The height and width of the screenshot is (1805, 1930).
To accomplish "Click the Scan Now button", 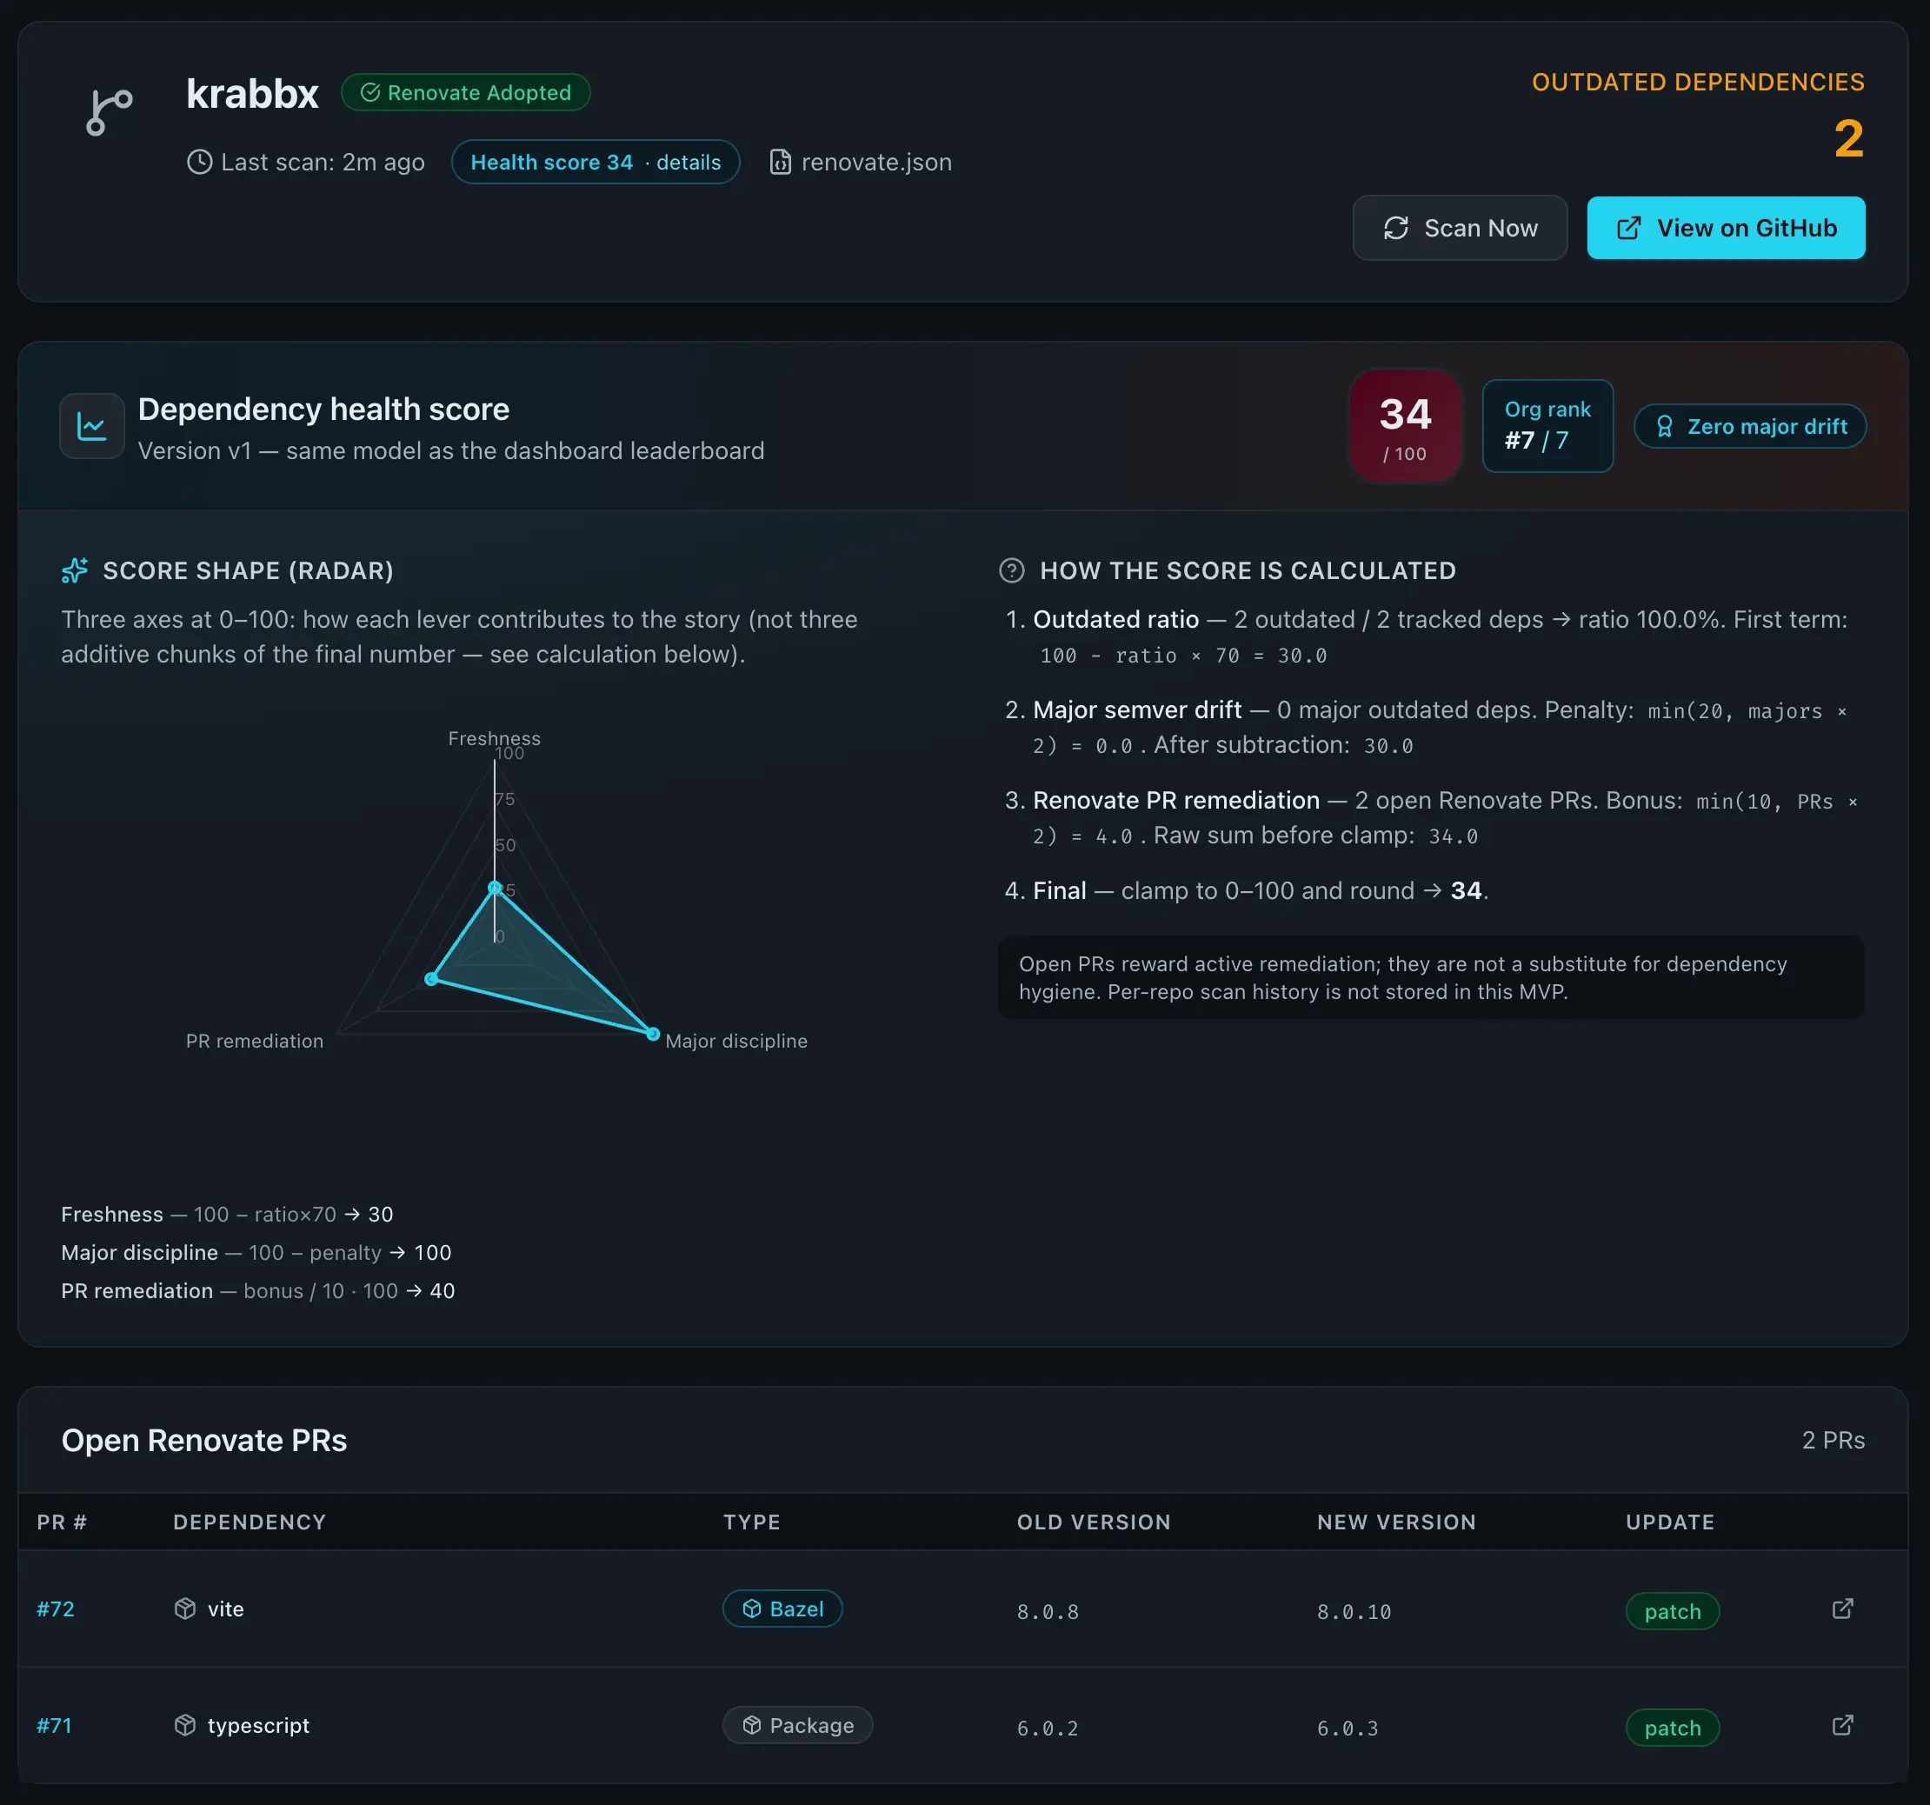I will [1459, 228].
